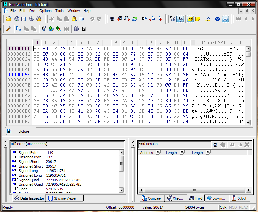Select Intel byte ordering icon
258x212 pixels.
(x=225, y=19)
